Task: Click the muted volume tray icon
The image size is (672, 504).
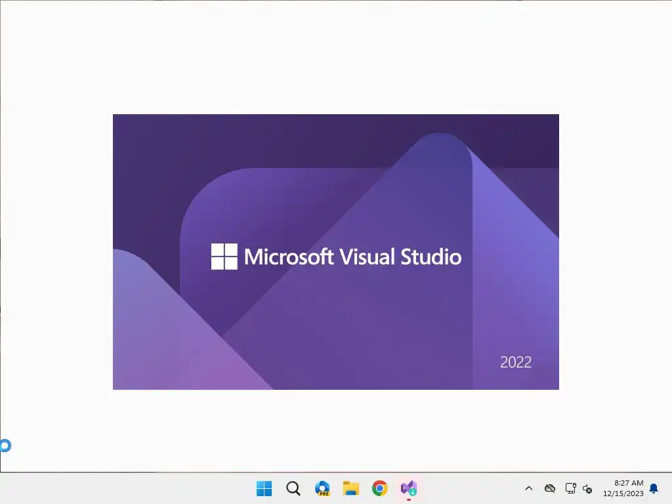Action: tap(587, 488)
